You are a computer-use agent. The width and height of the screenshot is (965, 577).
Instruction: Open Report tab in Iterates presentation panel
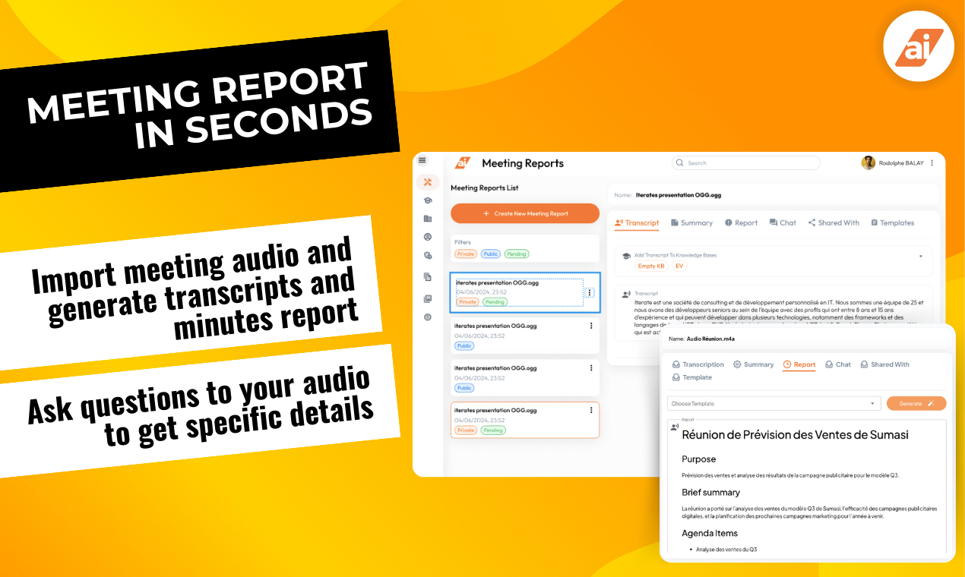pos(741,223)
